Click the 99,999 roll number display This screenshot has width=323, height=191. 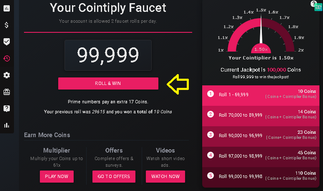coord(108,55)
